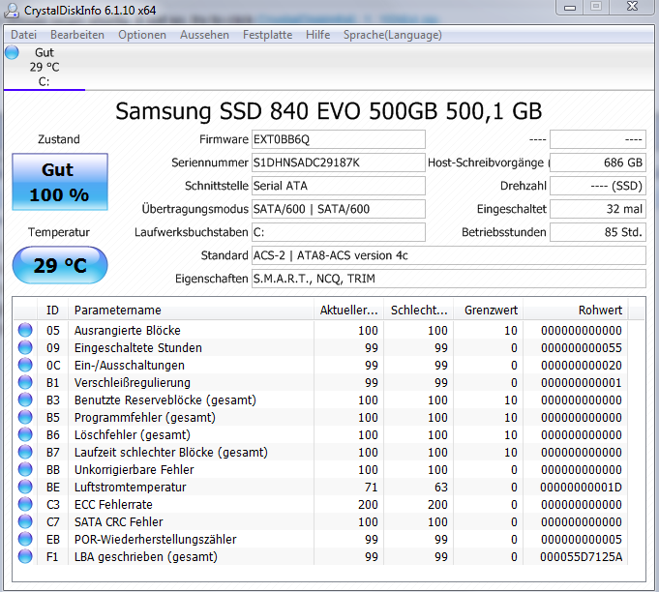Click the Firmware field EXT0BB6Q
This screenshot has width=659, height=592.
point(339,139)
